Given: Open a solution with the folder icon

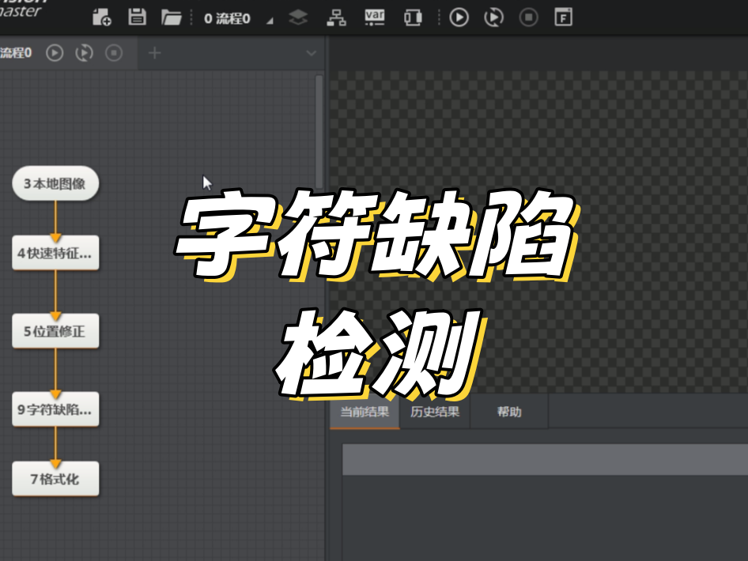Looking at the screenshot, I should (x=171, y=17).
